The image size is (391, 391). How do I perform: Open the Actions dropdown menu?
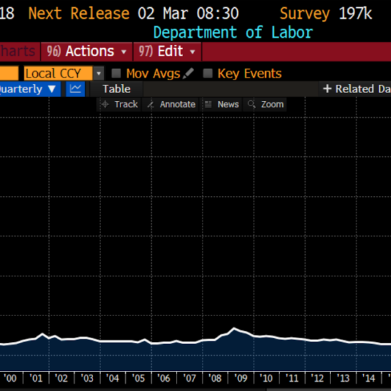pyautogui.click(x=87, y=51)
